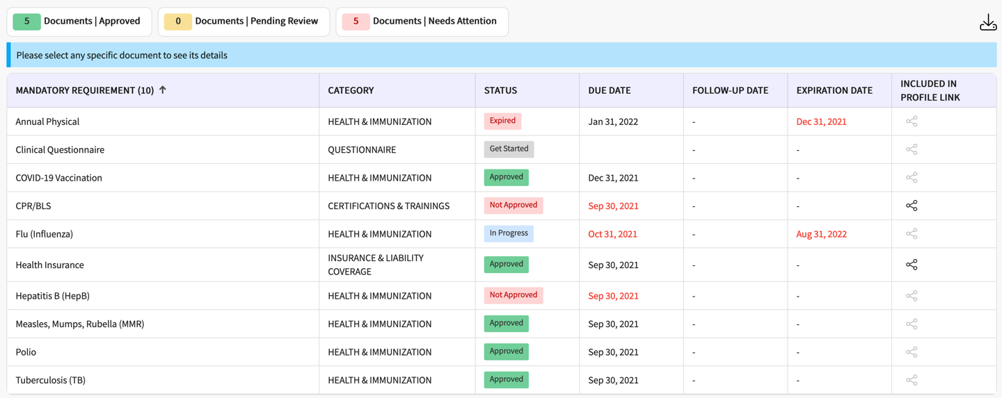
Task: Click the yellow Pending Review count badge
Action: [x=178, y=22]
